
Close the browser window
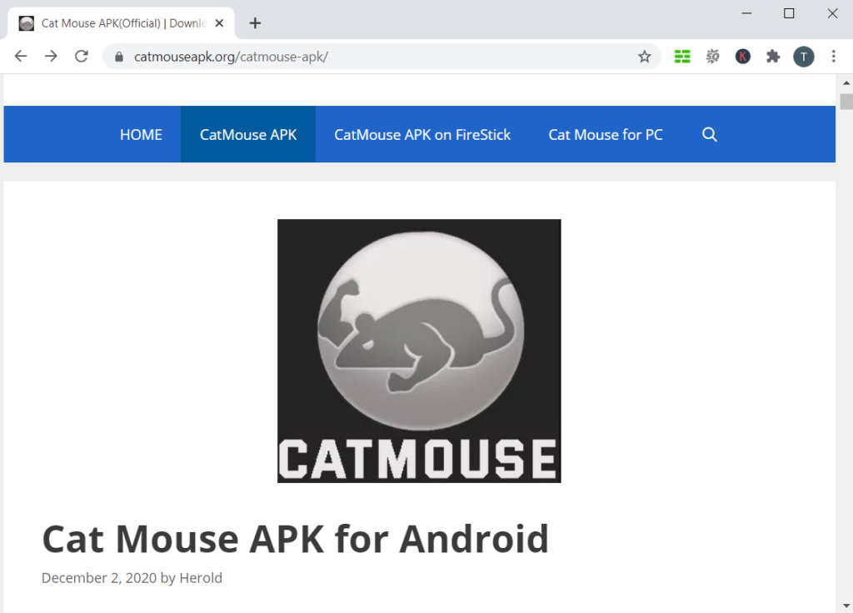coord(832,13)
